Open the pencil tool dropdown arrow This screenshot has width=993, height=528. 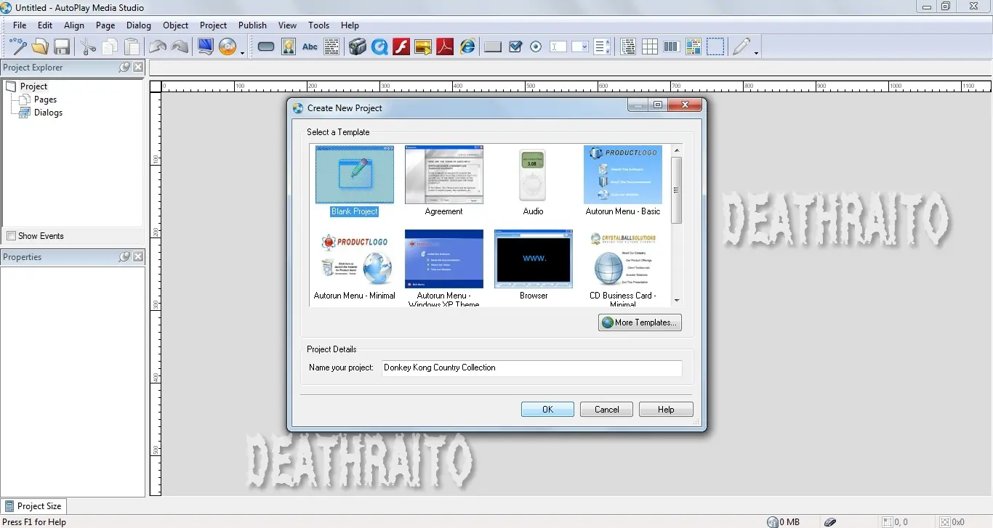click(756, 52)
